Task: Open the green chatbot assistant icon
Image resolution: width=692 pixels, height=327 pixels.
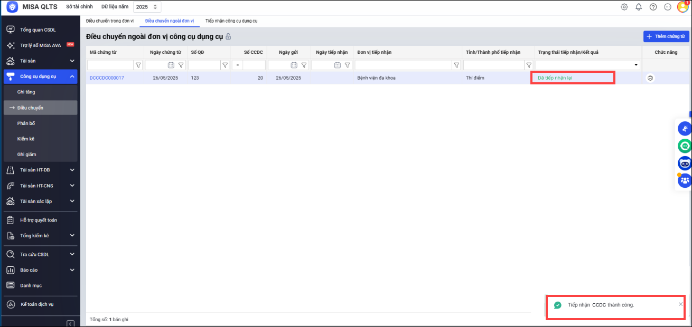Action: click(685, 146)
